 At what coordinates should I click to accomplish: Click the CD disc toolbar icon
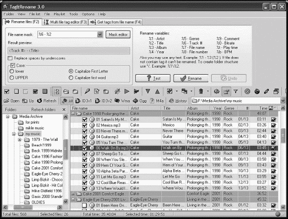coord(247,92)
